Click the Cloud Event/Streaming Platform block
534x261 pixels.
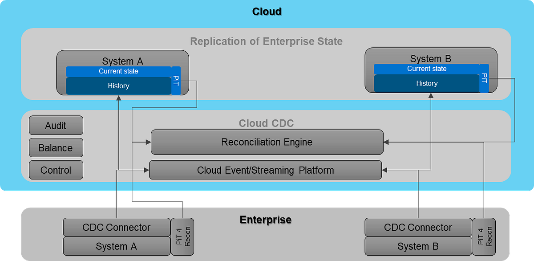point(265,170)
